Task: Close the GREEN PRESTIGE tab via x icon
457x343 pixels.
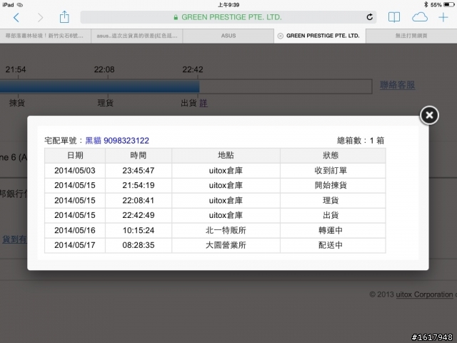Action: pos(281,36)
